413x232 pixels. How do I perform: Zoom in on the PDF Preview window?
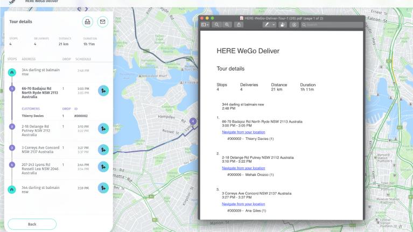click(227, 25)
